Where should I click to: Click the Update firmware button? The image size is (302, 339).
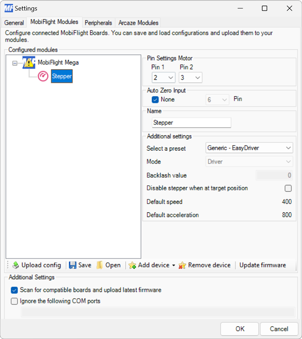click(x=263, y=265)
